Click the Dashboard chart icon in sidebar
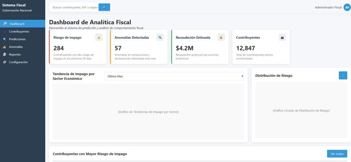Image resolution: width=351 pixels, height=162 pixels. pyautogui.click(x=5, y=24)
